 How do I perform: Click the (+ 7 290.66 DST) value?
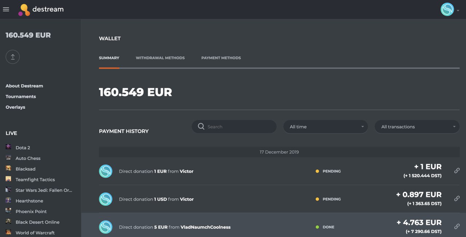[x=424, y=232]
